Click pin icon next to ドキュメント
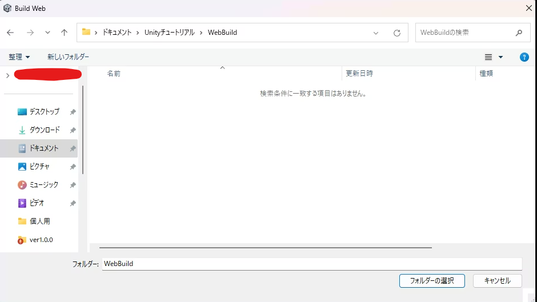Screen dimensions: 537x302 pyautogui.click(x=73, y=148)
